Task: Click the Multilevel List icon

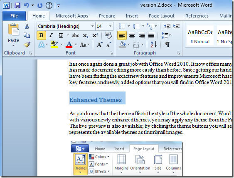Action: click(150, 26)
